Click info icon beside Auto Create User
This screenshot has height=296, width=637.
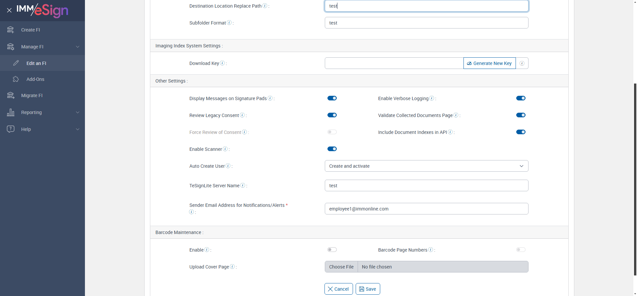(228, 166)
